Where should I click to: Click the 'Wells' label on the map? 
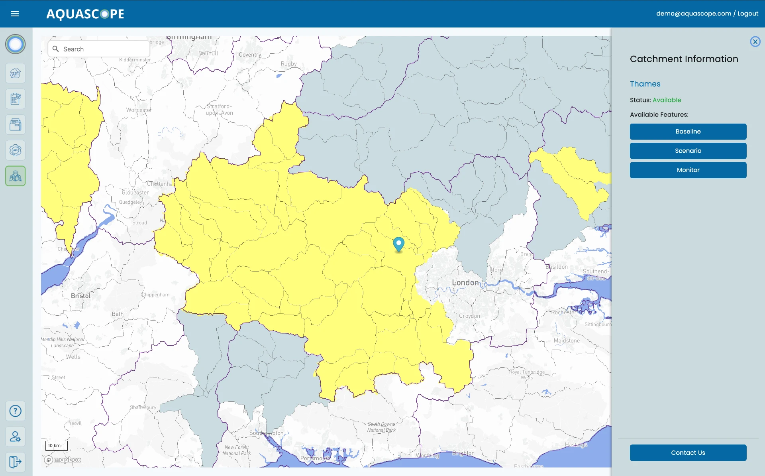tap(73, 357)
